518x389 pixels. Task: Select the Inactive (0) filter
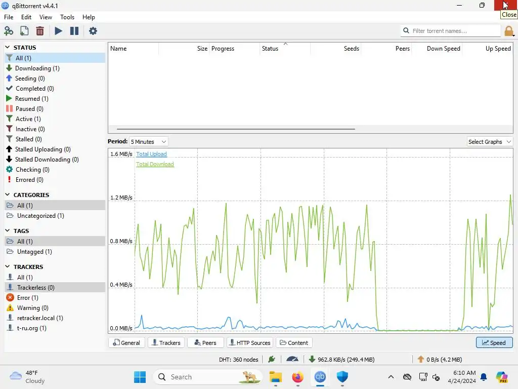(x=55, y=129)
